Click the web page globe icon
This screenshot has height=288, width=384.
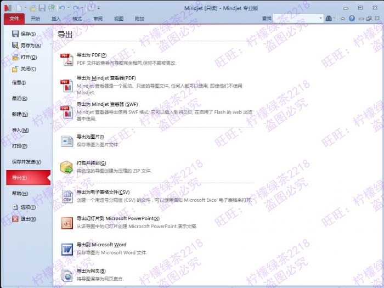tap(67, 275)
